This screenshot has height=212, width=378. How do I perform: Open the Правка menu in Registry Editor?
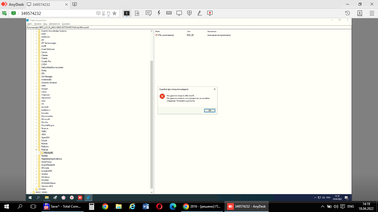[x=38, y=24]
